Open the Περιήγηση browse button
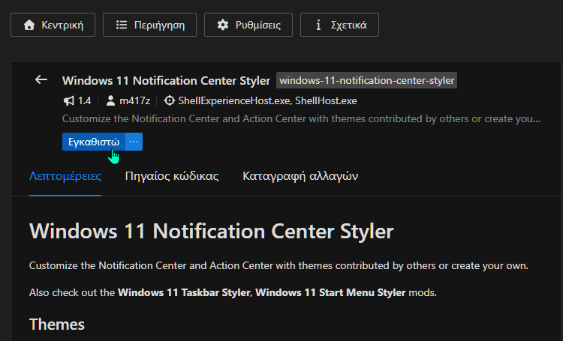Viewport: 563px width, 341px height. [149, 25]
